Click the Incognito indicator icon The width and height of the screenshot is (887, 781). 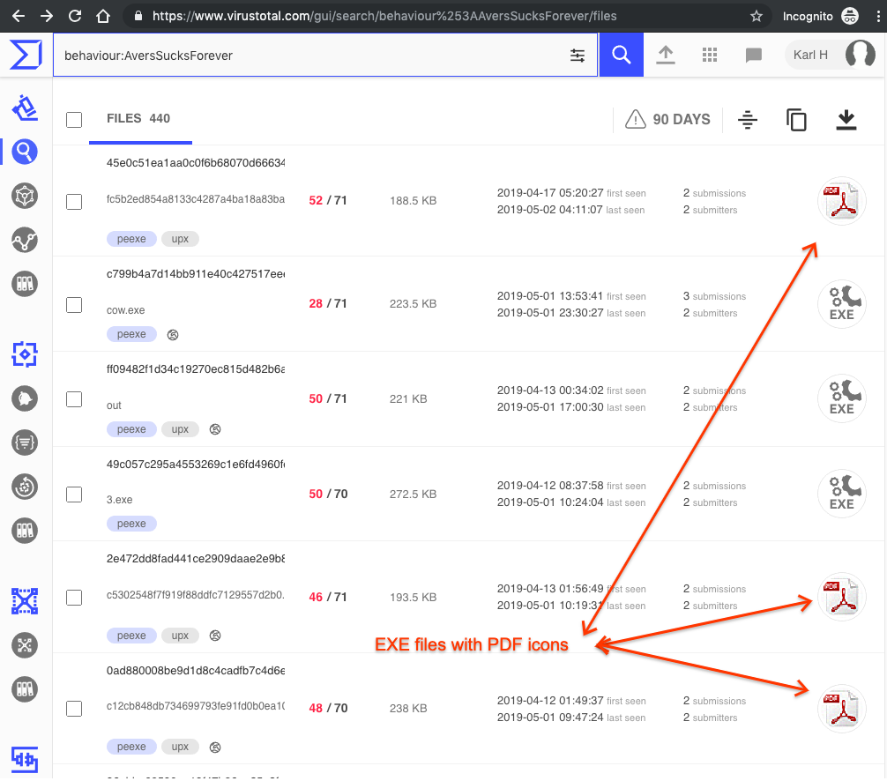pyautogui.click(x=850, y=16)
